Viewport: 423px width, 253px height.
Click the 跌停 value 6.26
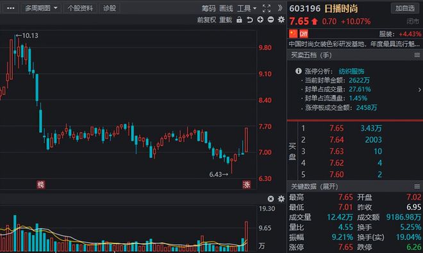coord(414,247)
